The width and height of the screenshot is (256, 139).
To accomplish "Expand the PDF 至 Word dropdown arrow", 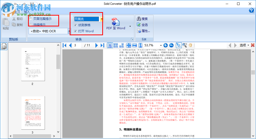I will (130, 26).
